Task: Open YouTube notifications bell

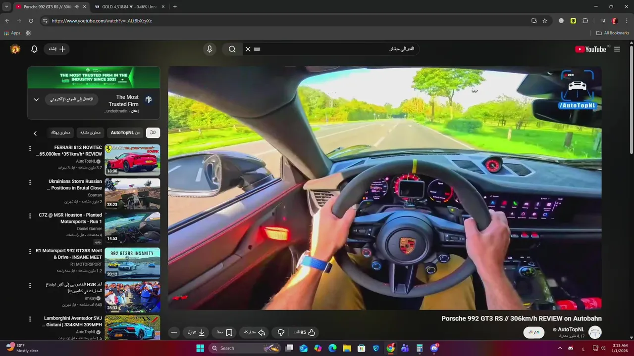Action: click(34, 49)
